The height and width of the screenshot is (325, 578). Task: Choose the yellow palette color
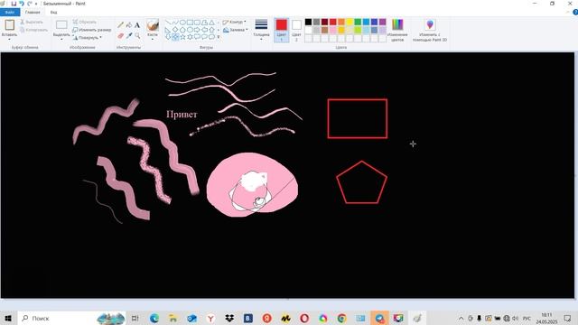pyautogui.click(x=350, y=22)
